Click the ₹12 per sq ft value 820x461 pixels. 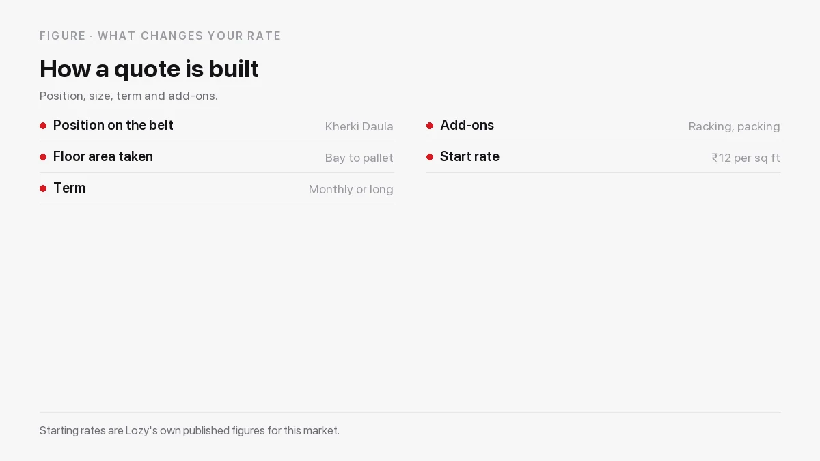pyautogui.click(x=746, y=158)
